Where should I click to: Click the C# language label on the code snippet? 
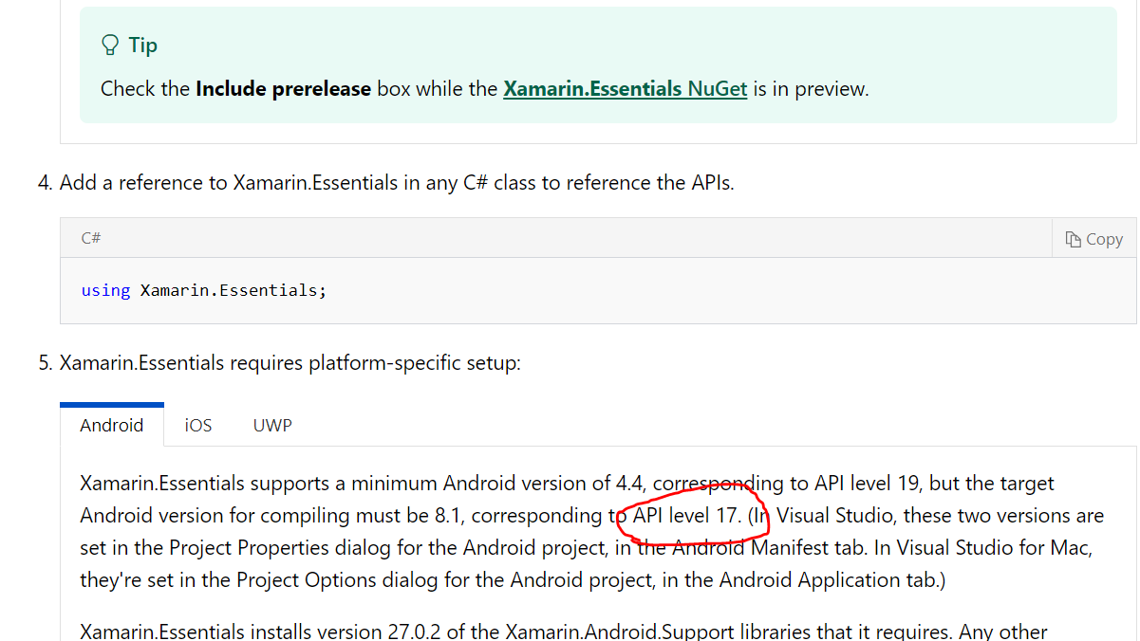point(90,238)
